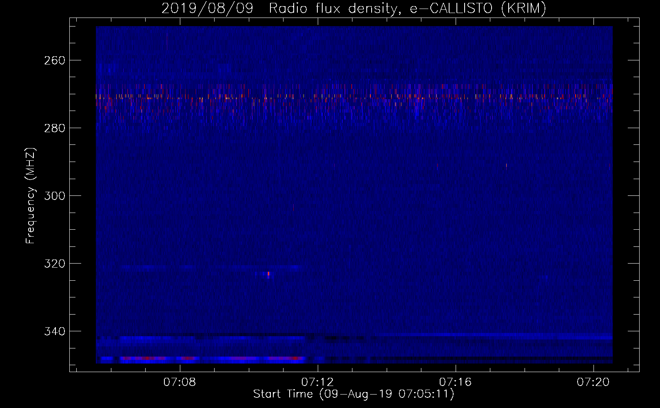Click the 07:20 time tick label
The width and height of the screenshot is (660, 408).
point(593,382)
